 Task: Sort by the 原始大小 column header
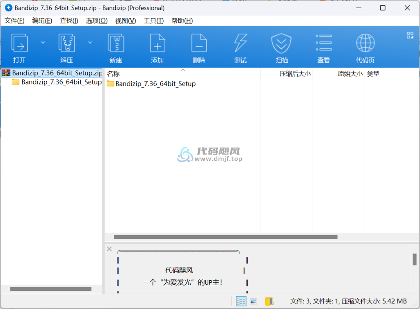[350, 74]
